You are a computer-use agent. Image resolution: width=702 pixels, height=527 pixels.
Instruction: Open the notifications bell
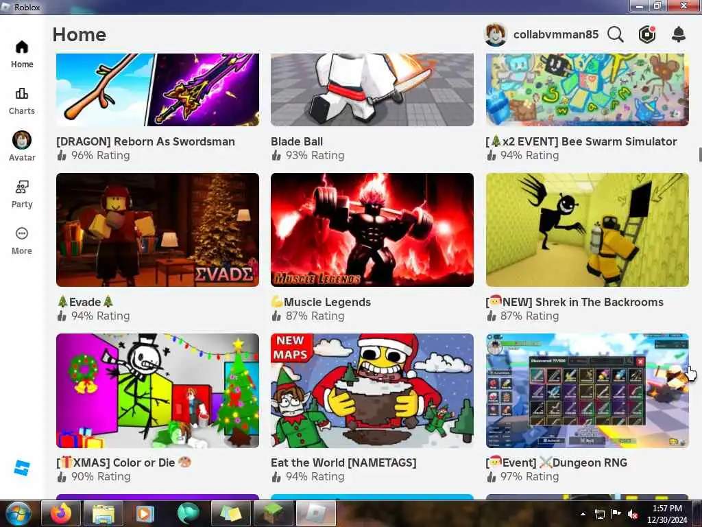(679, 34)
